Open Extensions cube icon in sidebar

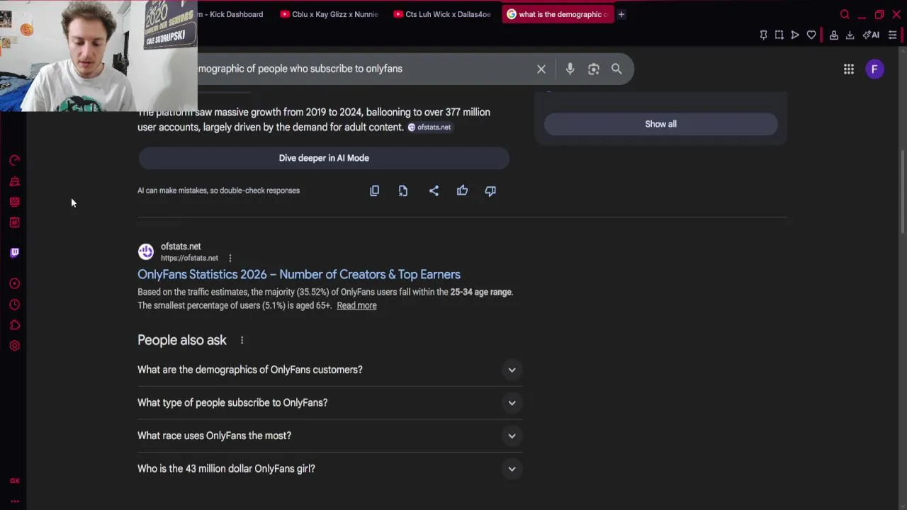coord(14,325)
